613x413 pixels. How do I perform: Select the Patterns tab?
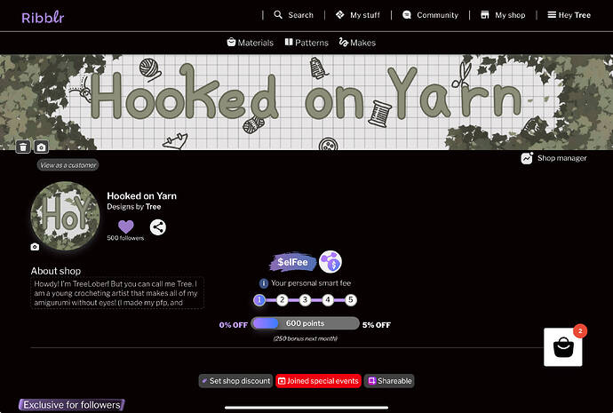click(x=306, y=43)
